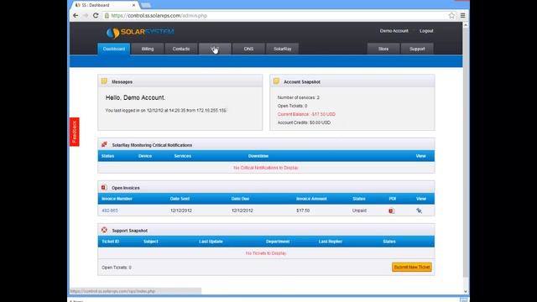The height and width of the screenshot is (302, 537).
Task: Click the Invoice Amount column header
Action: coord(311,199)
